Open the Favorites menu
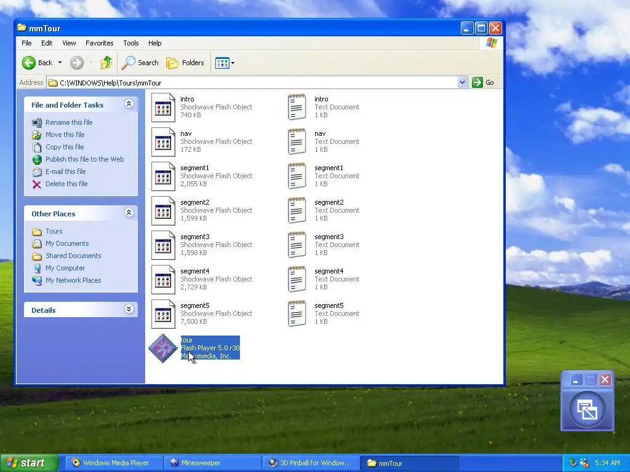Screen dimensions: 630x472 (99, 43)
